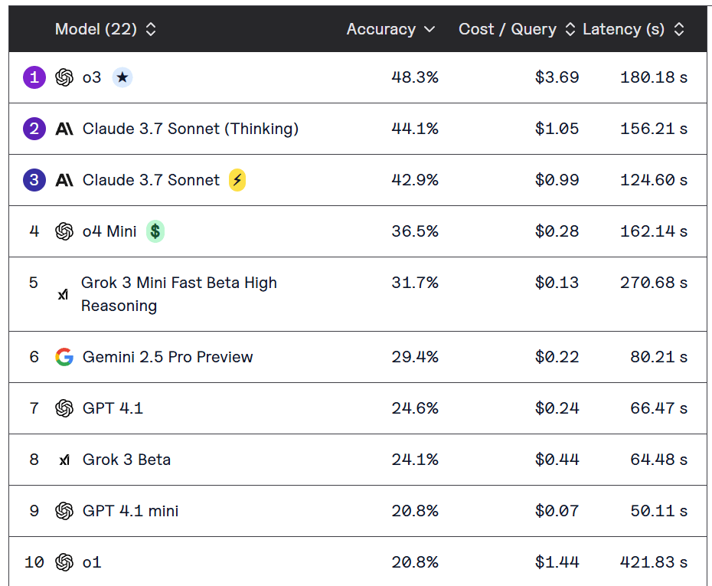The image size is (712, 586).
Task: Click the Accuracy column header label
Action: pyautogui.click(x=380, y=29)
